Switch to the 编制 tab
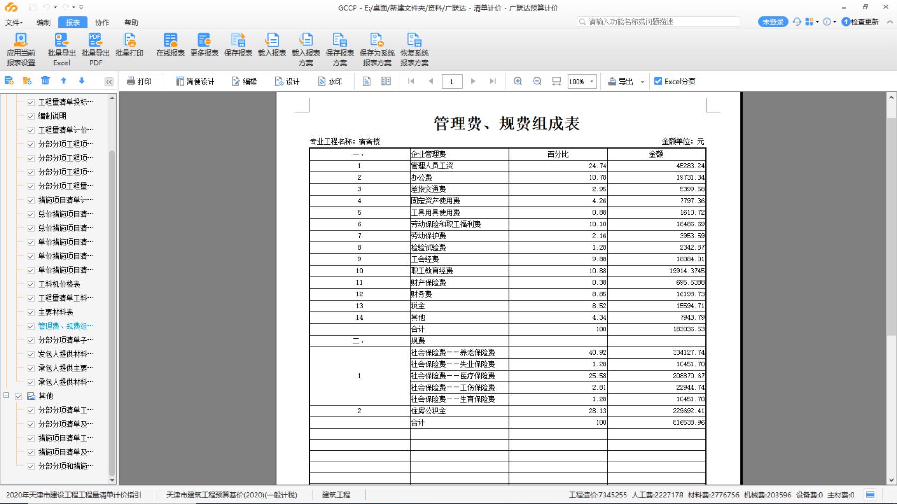Image resolution: width=897 pixels, height=504 pixels. pos(43,22)
